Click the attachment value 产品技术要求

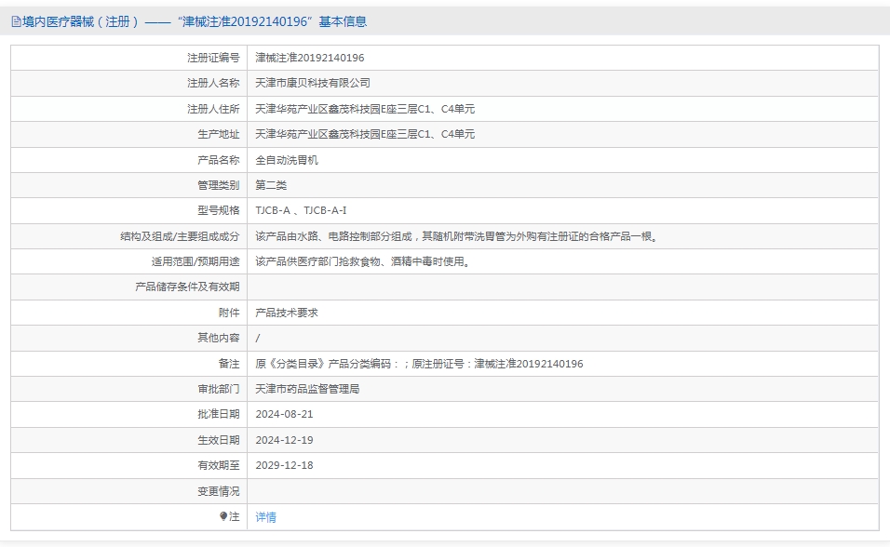(287, 313)
